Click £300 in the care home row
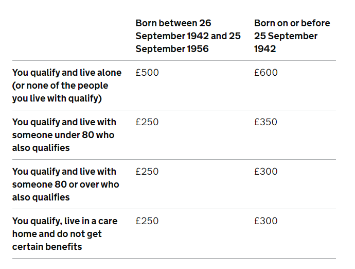The height and width of the screenshot is (269, 355). [265, 221]
